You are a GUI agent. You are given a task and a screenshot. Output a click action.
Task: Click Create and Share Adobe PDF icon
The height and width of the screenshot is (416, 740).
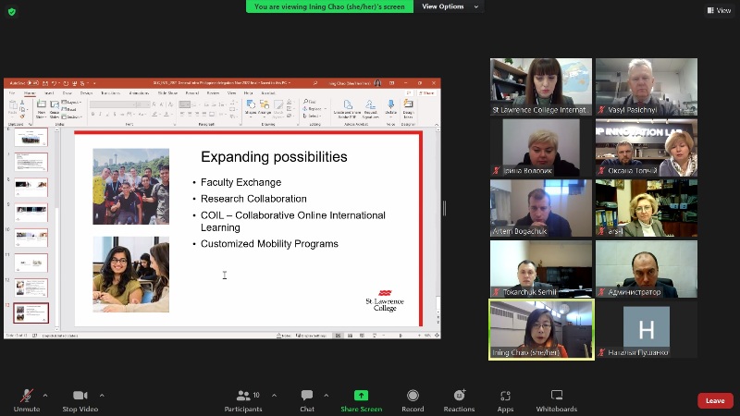click(x=348, y=104)
